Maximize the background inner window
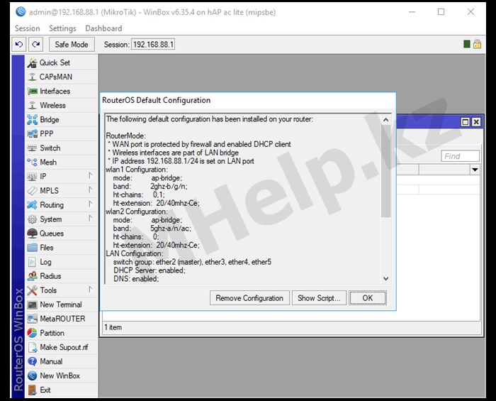 (465, 122)
